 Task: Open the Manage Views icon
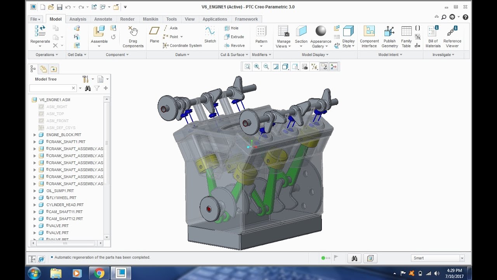[x=283, y=31]
